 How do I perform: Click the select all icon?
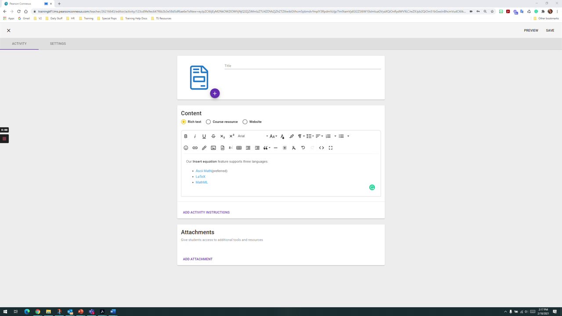coord(285,148)
